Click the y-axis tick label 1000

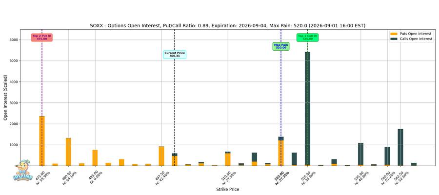point(14,145)
